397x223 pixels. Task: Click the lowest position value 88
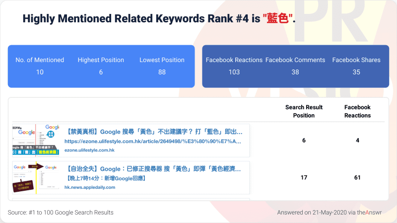pyautogui.click(x=162, y=72)
